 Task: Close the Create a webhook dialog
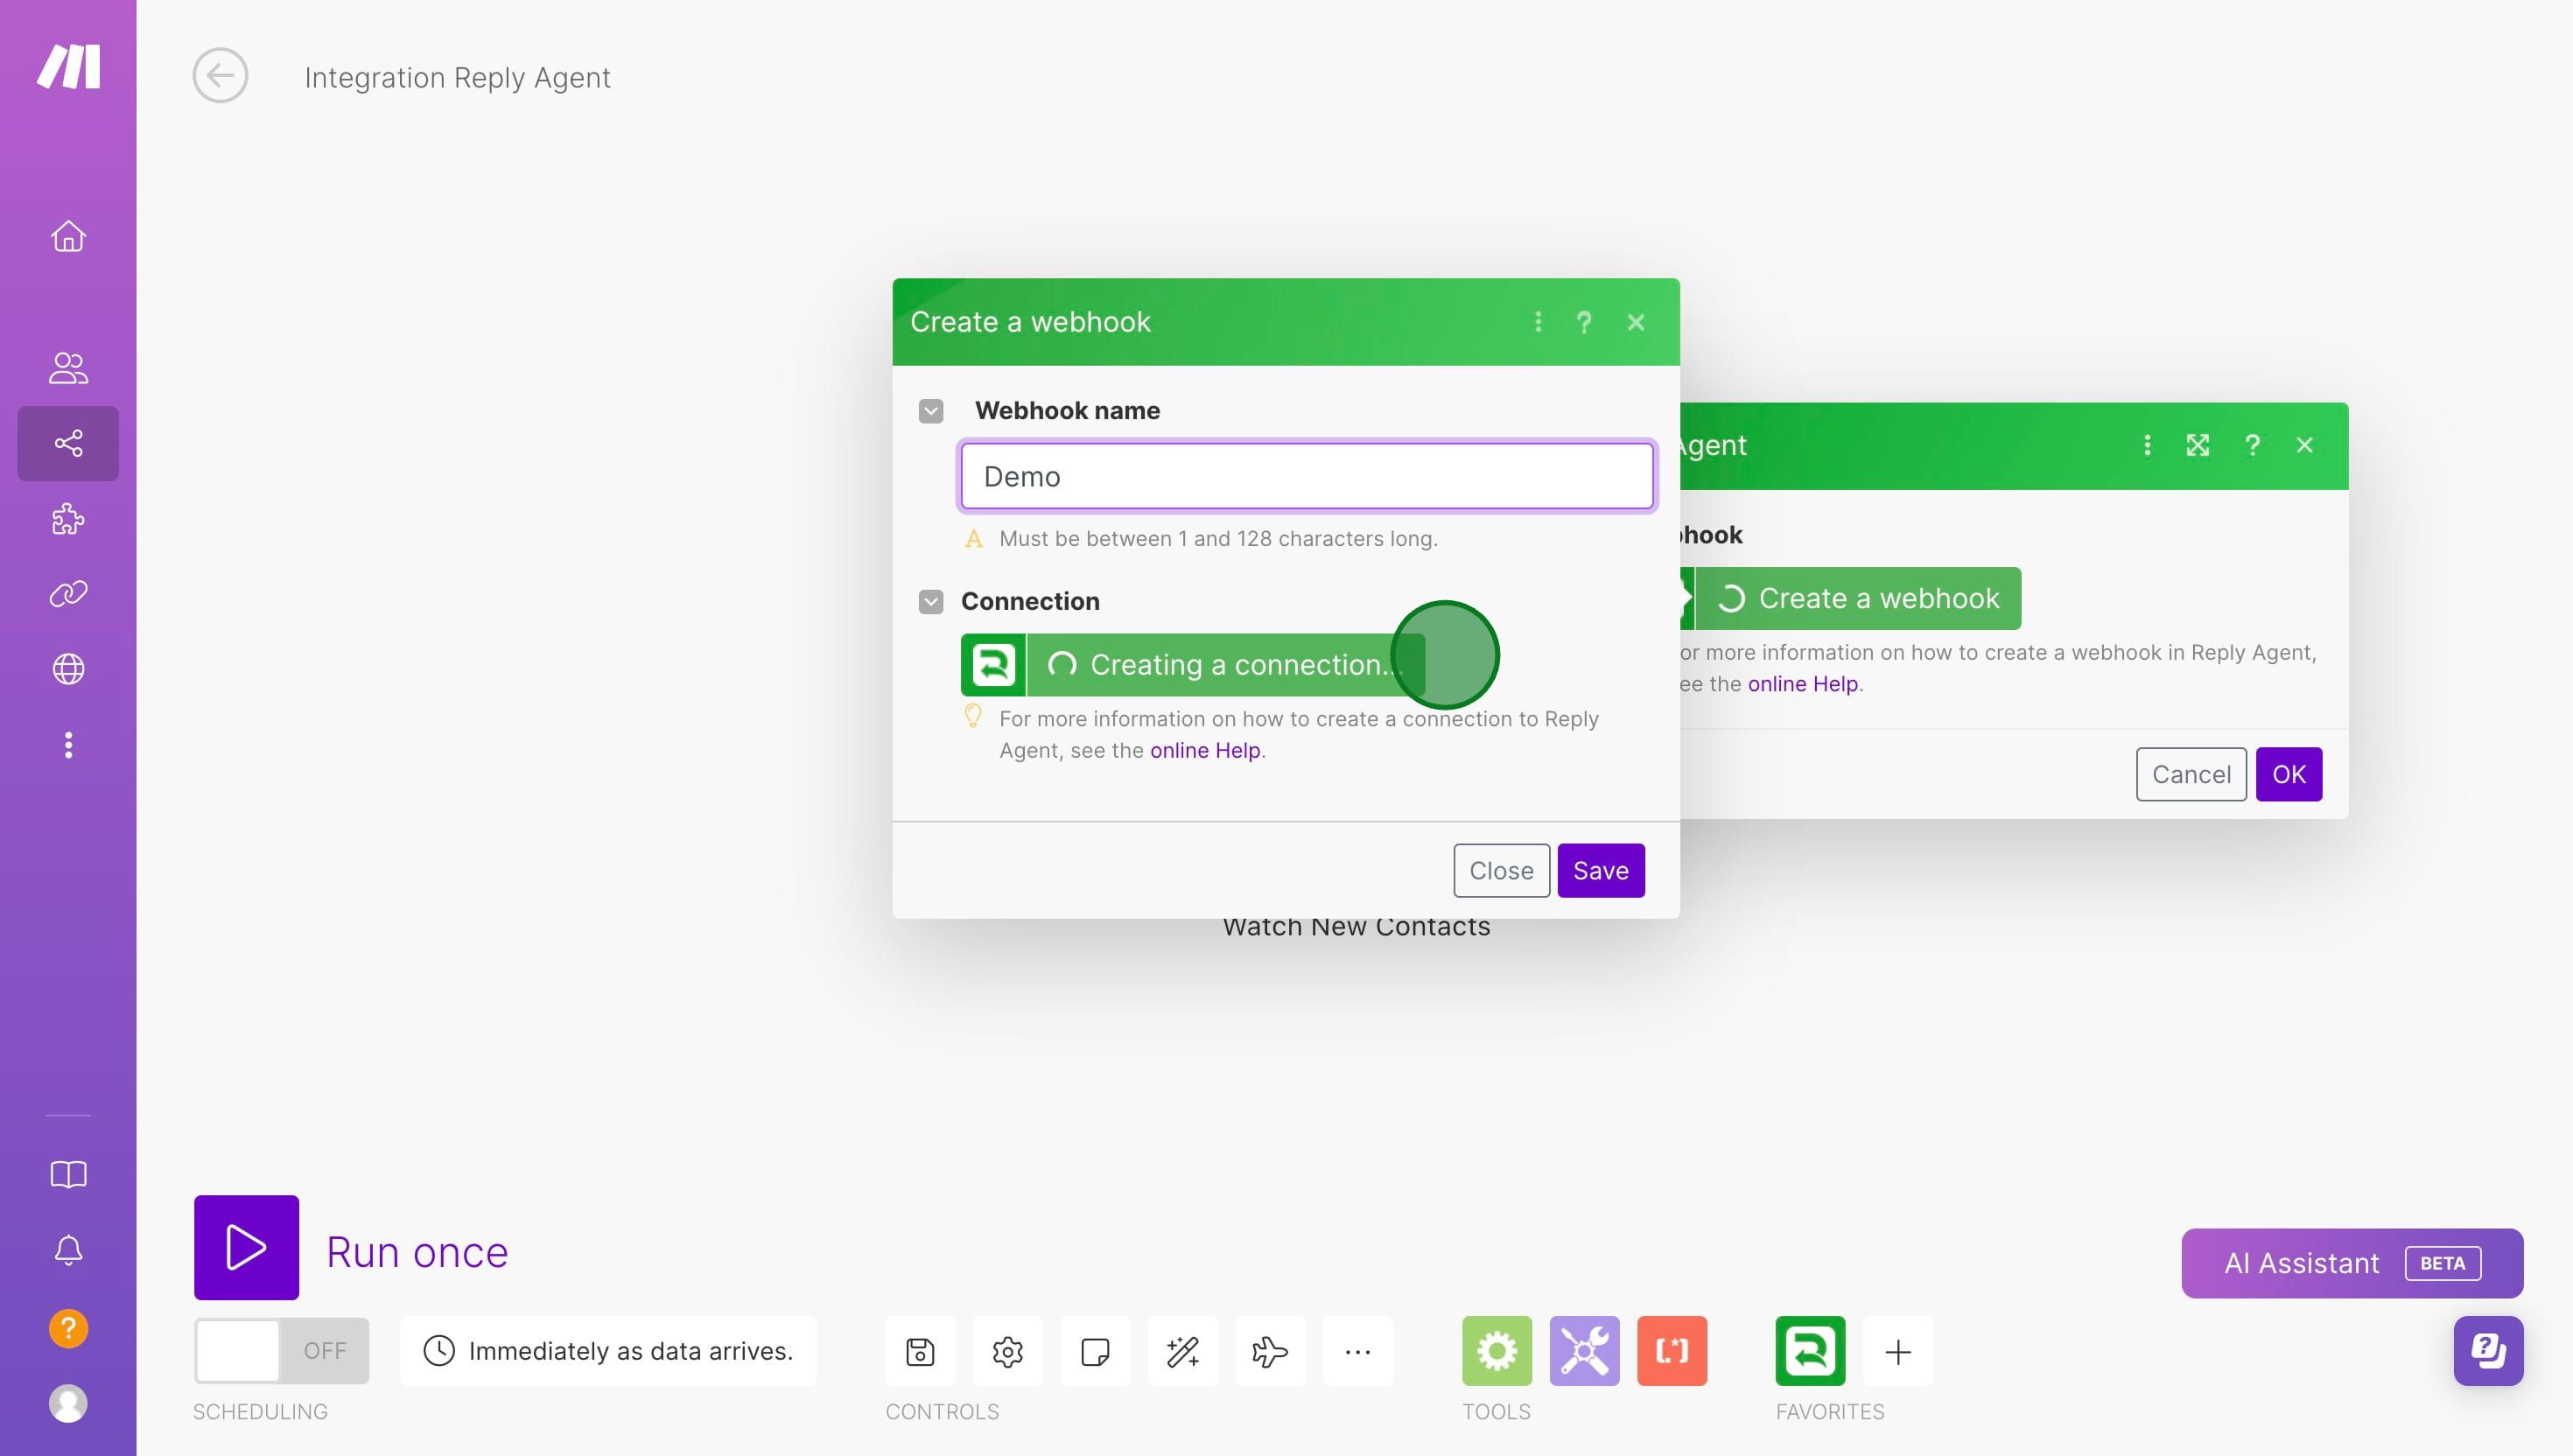coord(1636,321)
